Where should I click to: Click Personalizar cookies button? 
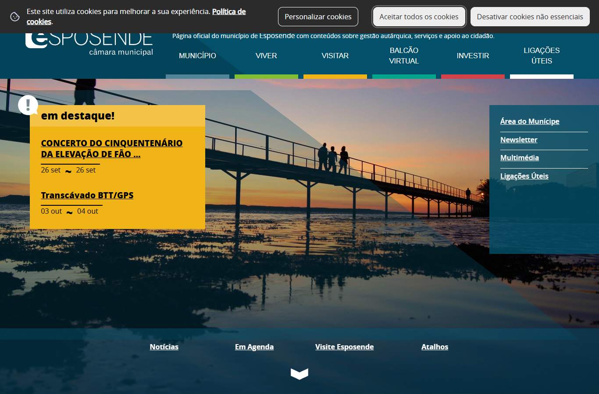pos(318,17)
